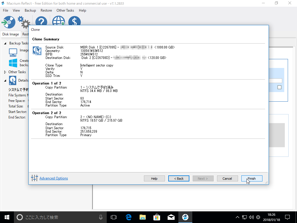
Task: Switch to the Restore tab
Action: click(25, 34)
